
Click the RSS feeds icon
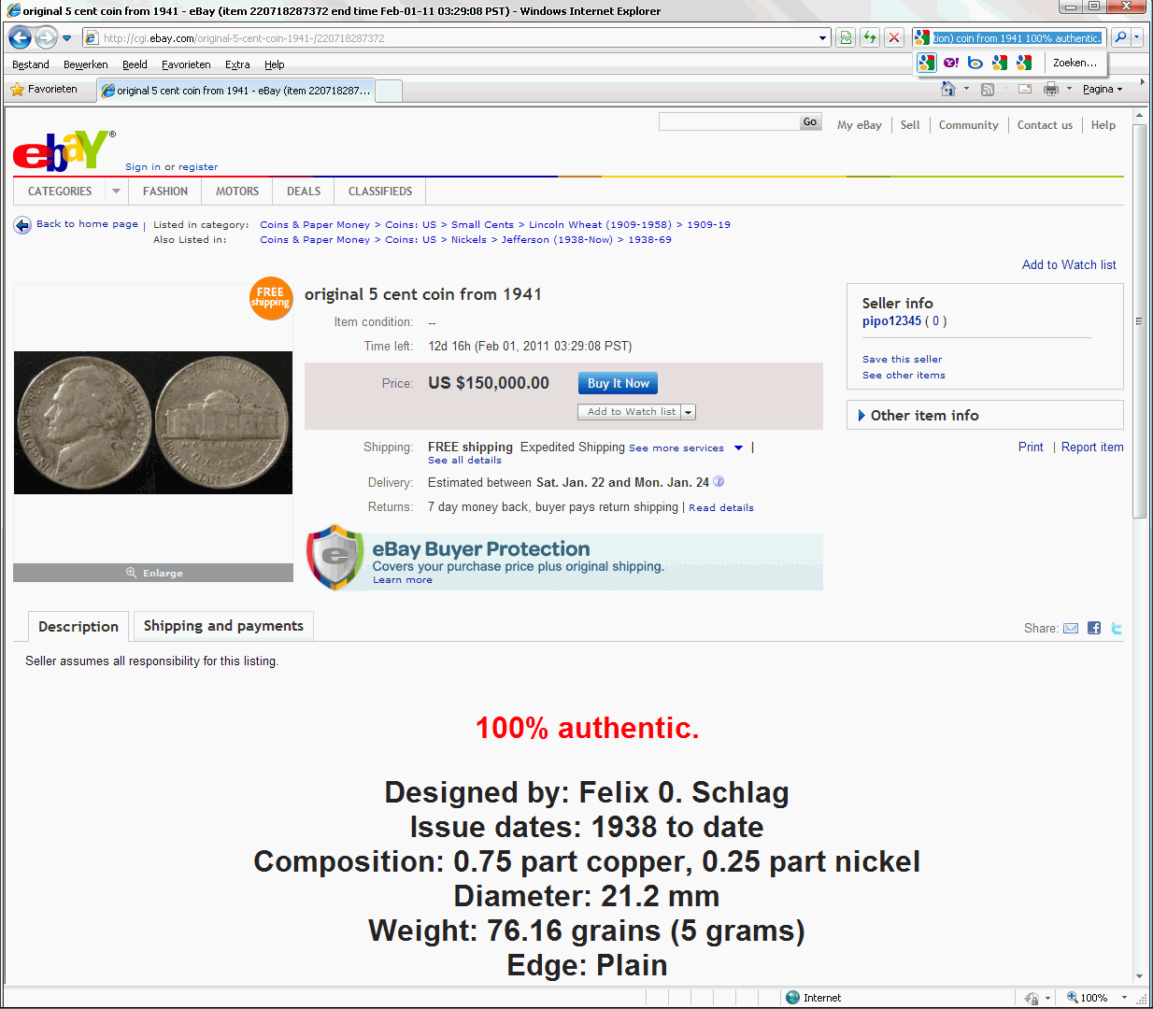(x=988, y=89)
